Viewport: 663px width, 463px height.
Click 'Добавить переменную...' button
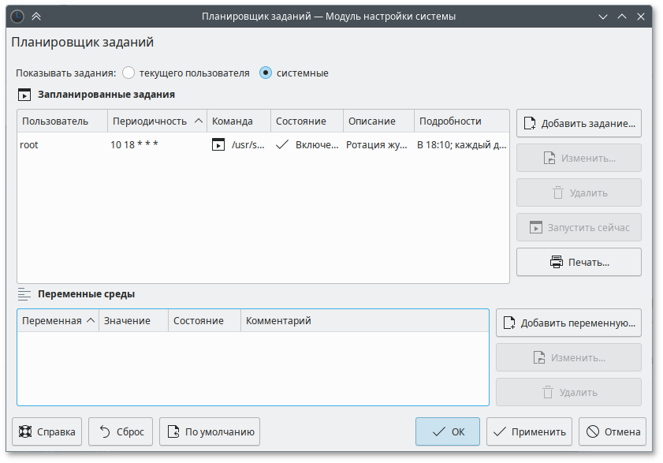coord(568,323)
